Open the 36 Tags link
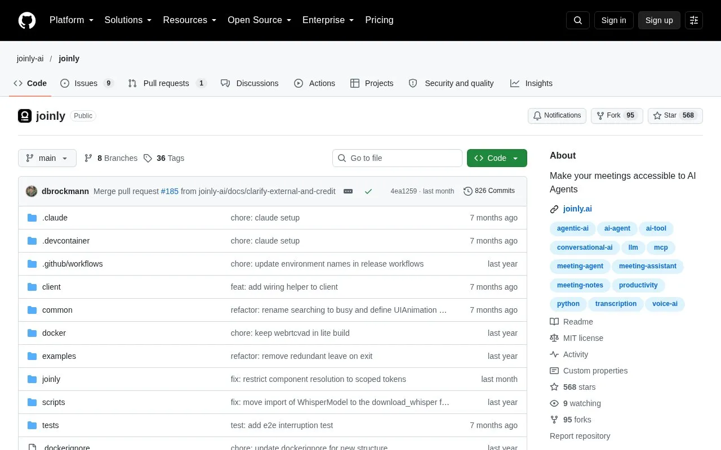Image resolution: width=721 pixels, height=450 pixels. tap(164, 158)
